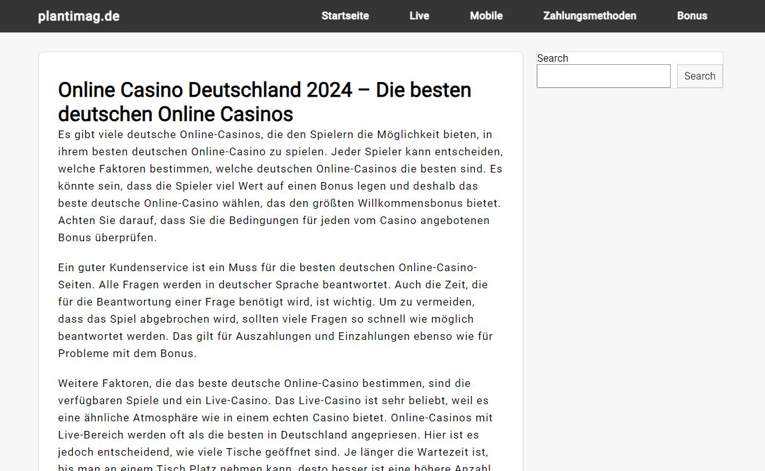
Task: Focus the sidebar Search text field
Action: coord(604,76)
